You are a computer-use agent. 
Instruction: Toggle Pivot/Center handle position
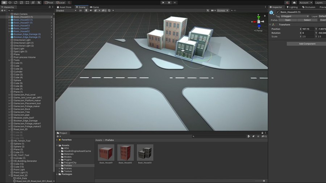click(x=49, y=3)
